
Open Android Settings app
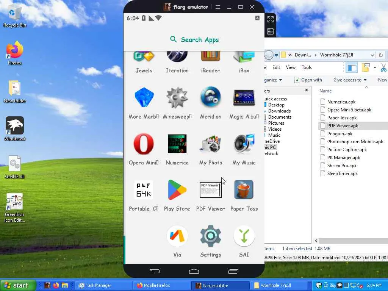click(x=211, y=241)
